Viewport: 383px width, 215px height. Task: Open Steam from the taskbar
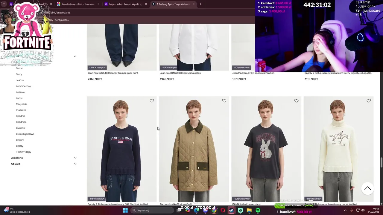click(x=232, y=210)
